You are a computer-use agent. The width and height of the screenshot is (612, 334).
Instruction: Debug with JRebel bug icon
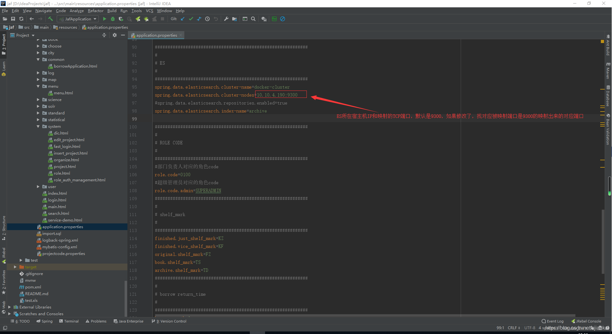(146, 19)
